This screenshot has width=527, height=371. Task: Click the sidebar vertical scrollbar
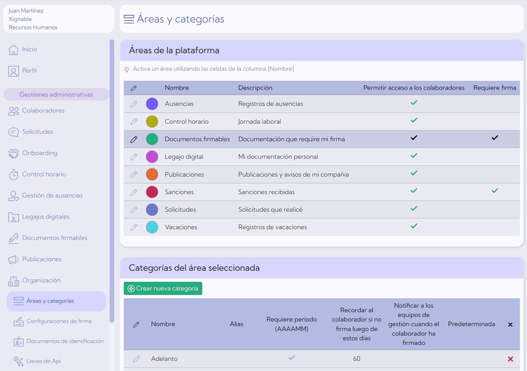coord(112,181)
